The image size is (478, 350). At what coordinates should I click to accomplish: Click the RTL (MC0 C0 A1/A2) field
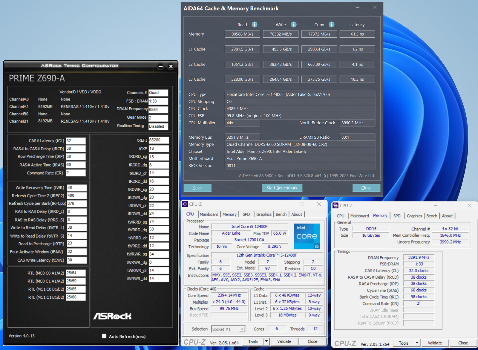click(76, 273)
